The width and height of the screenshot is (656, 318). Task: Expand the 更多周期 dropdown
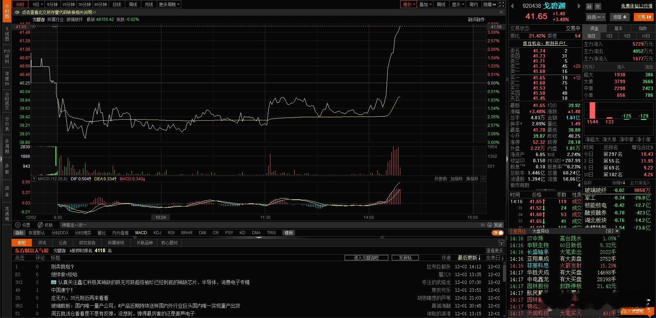click(169, 4)
